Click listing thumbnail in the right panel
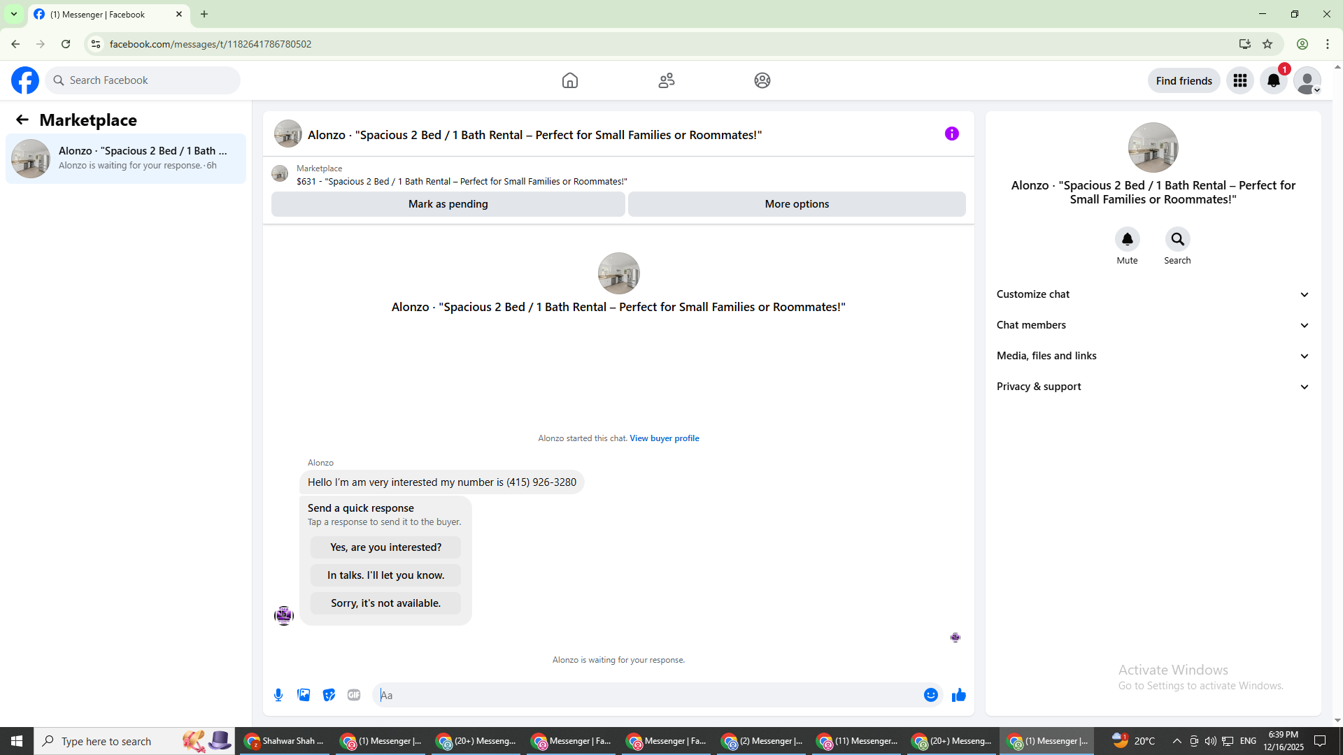Image resolution: width=1343 pixels, height=755 pixels. tap(1153, 148)
